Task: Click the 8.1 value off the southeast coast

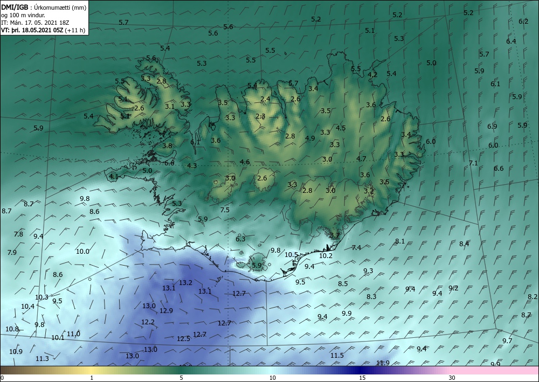Action: click(x=400, y=241)
